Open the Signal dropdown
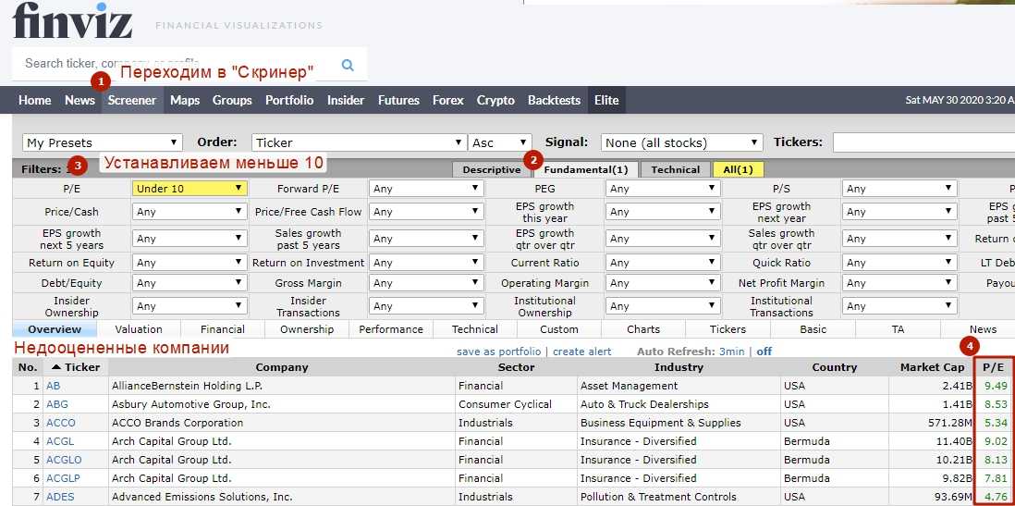 click(x=681, y=142)
